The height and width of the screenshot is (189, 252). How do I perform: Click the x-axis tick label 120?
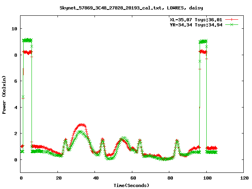245,178
